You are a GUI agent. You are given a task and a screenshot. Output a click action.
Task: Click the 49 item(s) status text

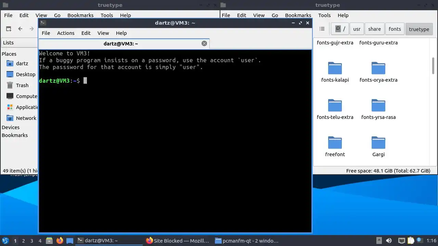point(20,171)
